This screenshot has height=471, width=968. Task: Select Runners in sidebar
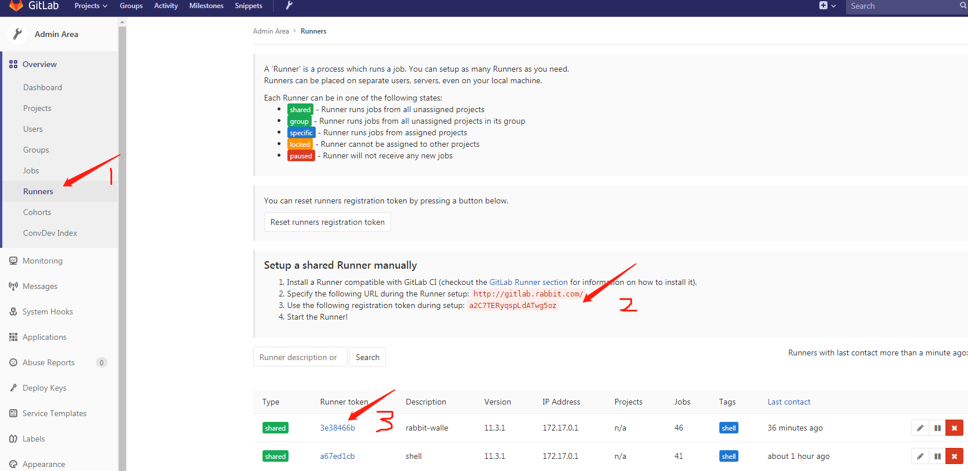pyautogui.click(x=38, y=191)
